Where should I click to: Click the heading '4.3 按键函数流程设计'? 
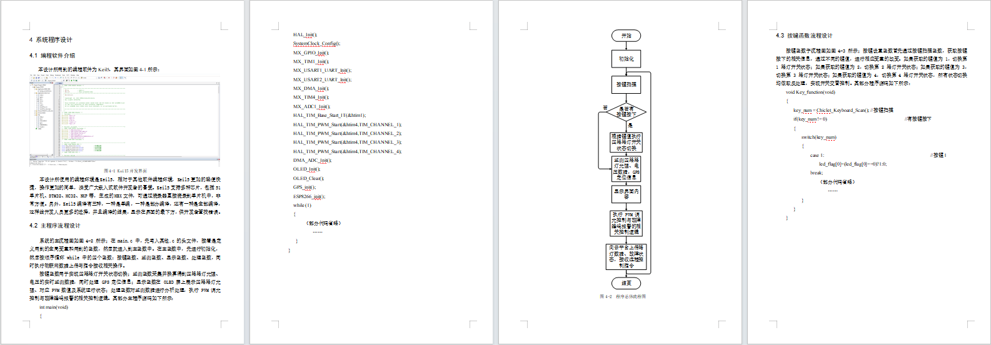pyautogui.click(x=804, y=36)
